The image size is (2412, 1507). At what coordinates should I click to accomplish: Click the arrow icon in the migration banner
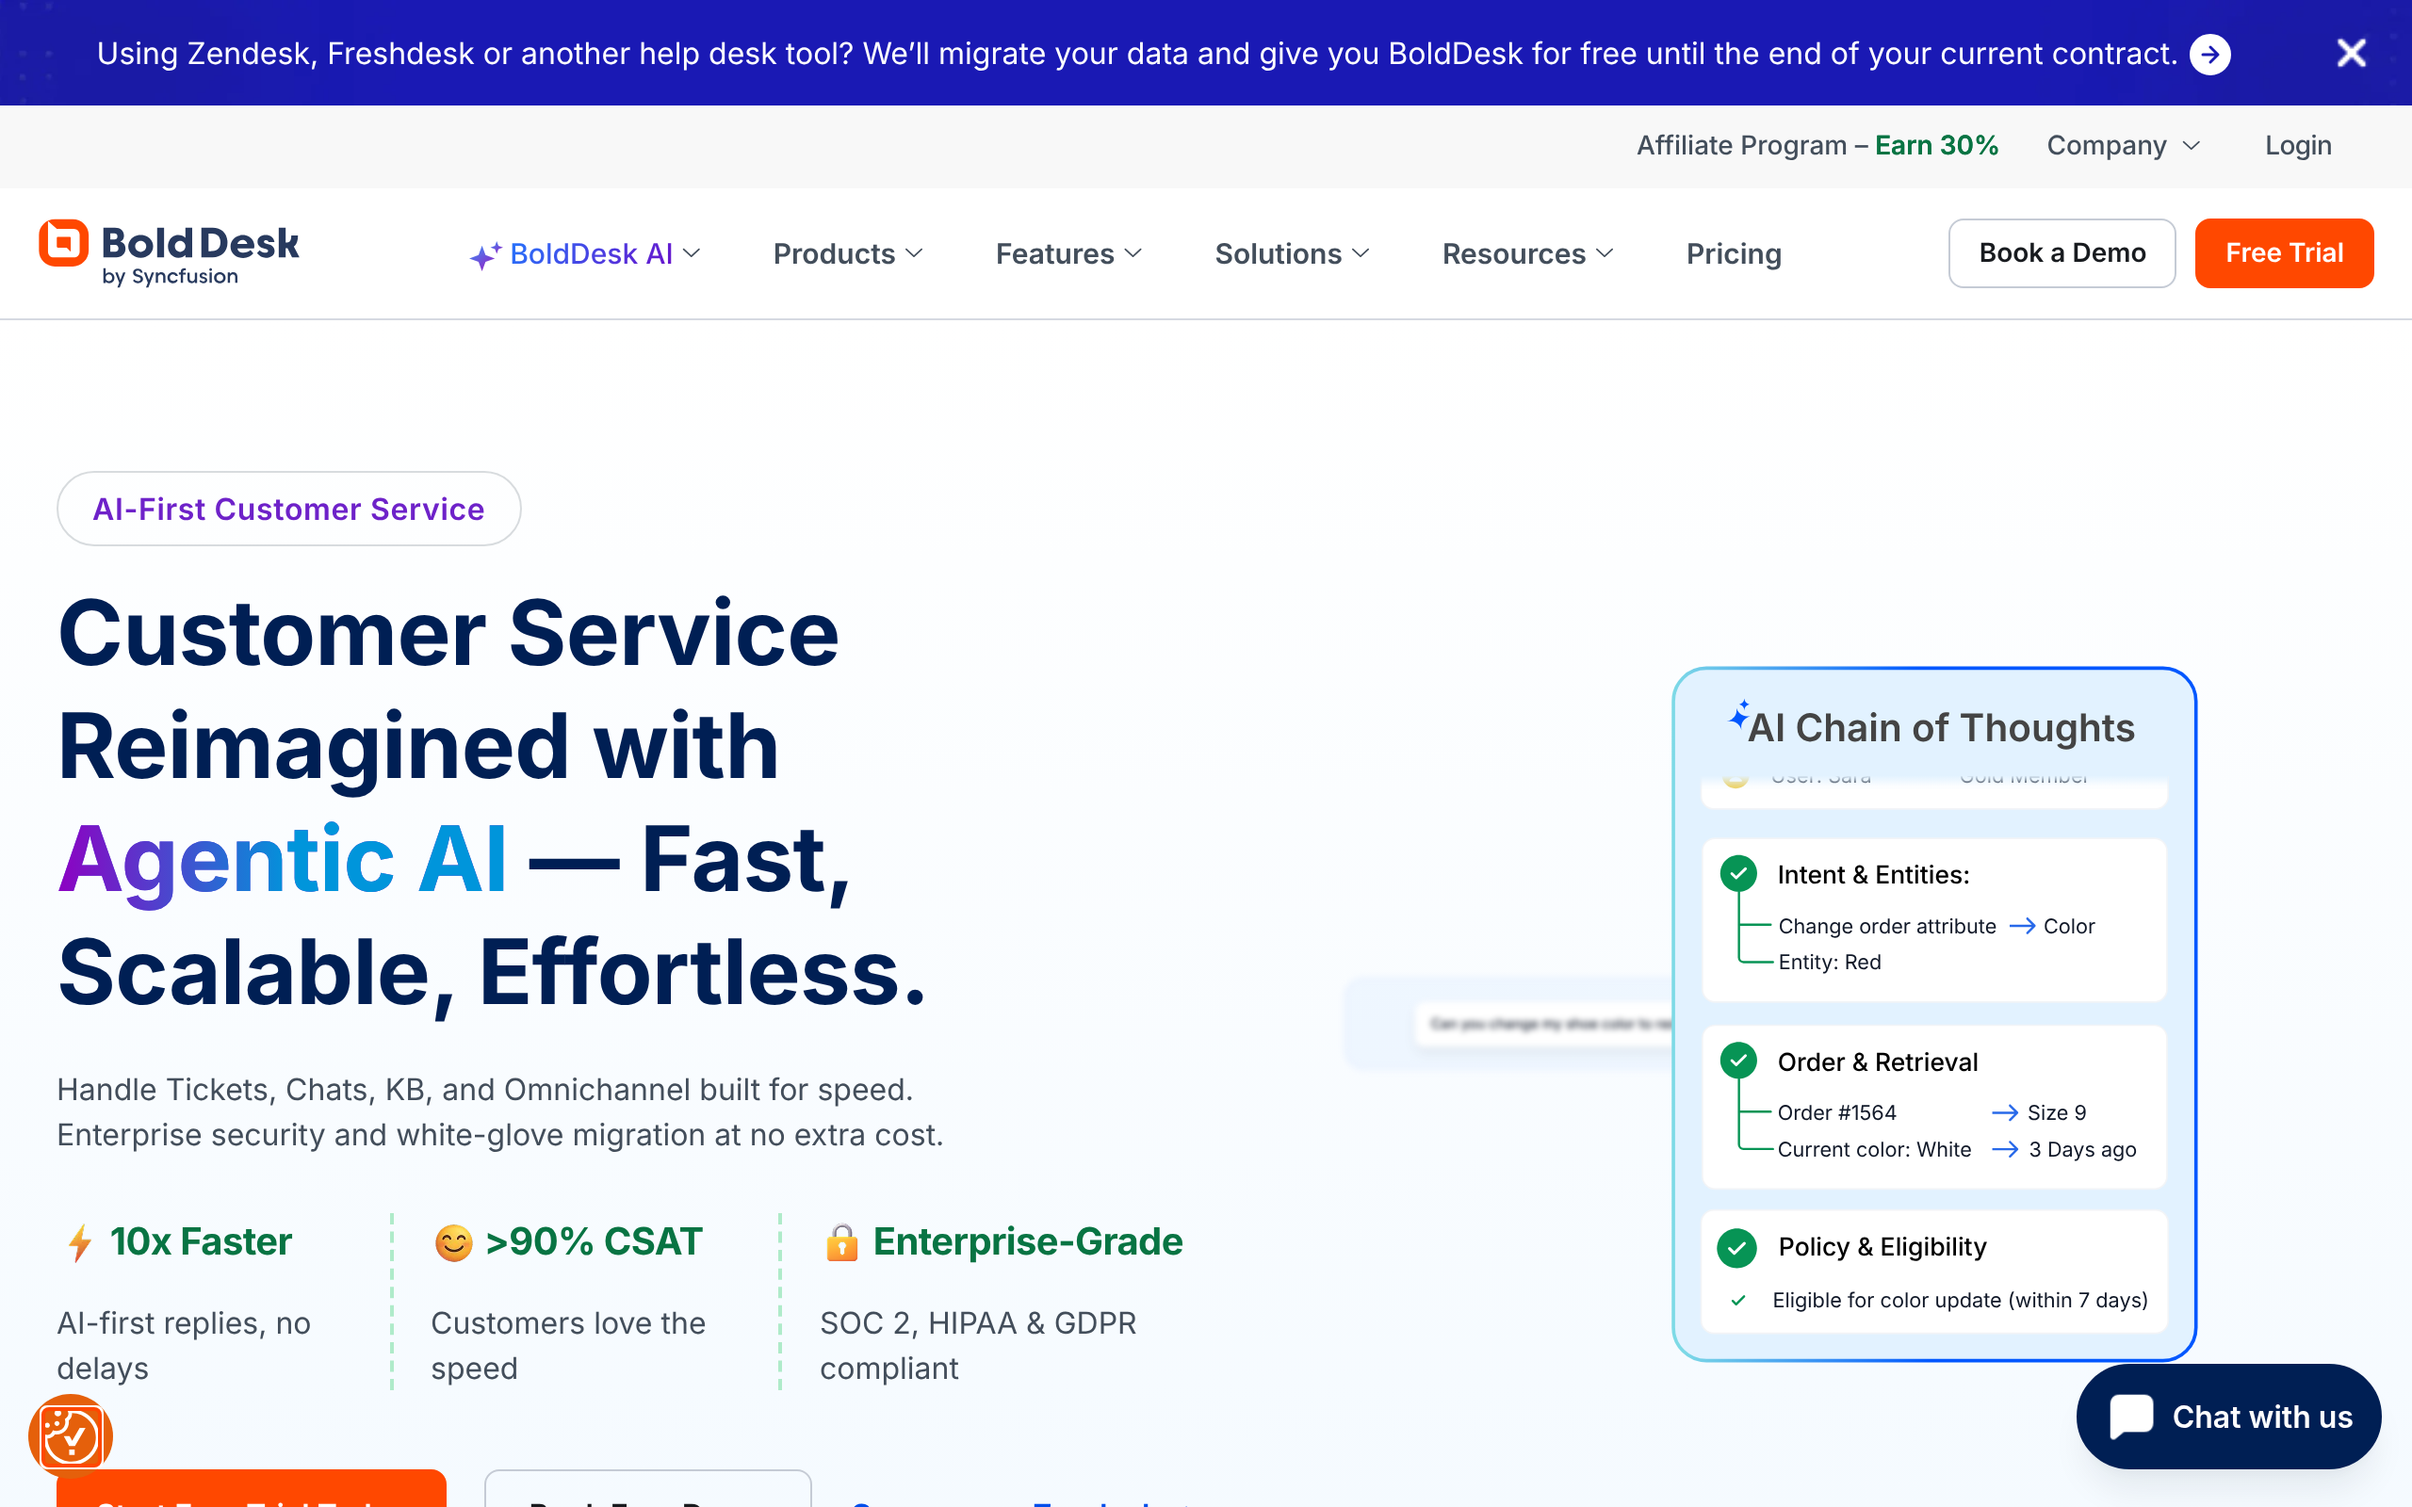coord(2209,54)
